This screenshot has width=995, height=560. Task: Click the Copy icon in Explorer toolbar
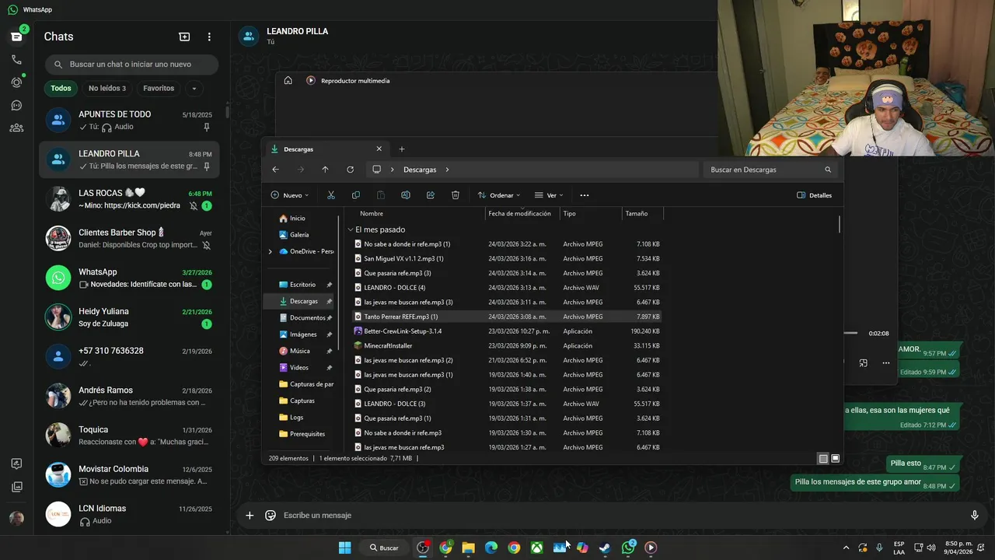tap(356, 195)
